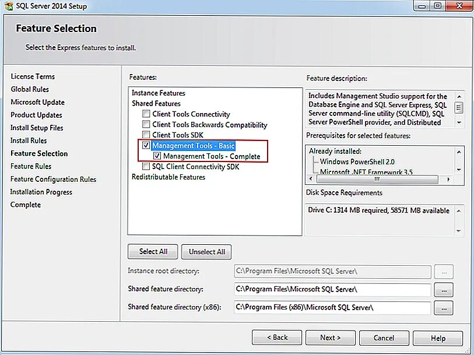Click the Unselect All button
Image resolution: width=474 pixels, height=355 pixels.
tap(207, 252)
